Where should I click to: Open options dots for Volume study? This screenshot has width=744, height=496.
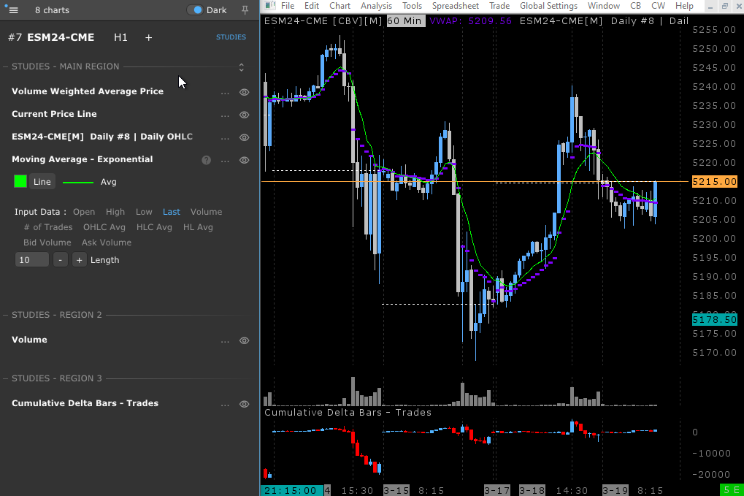(x=225, y=340)
